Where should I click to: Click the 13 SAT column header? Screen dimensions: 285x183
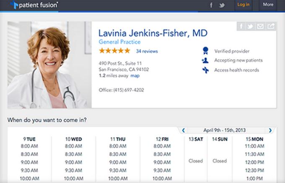click(196, 139)
